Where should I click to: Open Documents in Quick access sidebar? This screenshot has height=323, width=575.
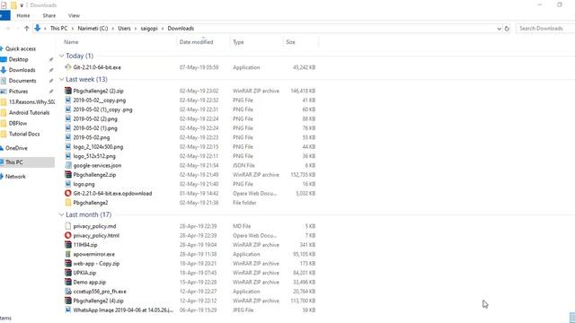point(22,81)
